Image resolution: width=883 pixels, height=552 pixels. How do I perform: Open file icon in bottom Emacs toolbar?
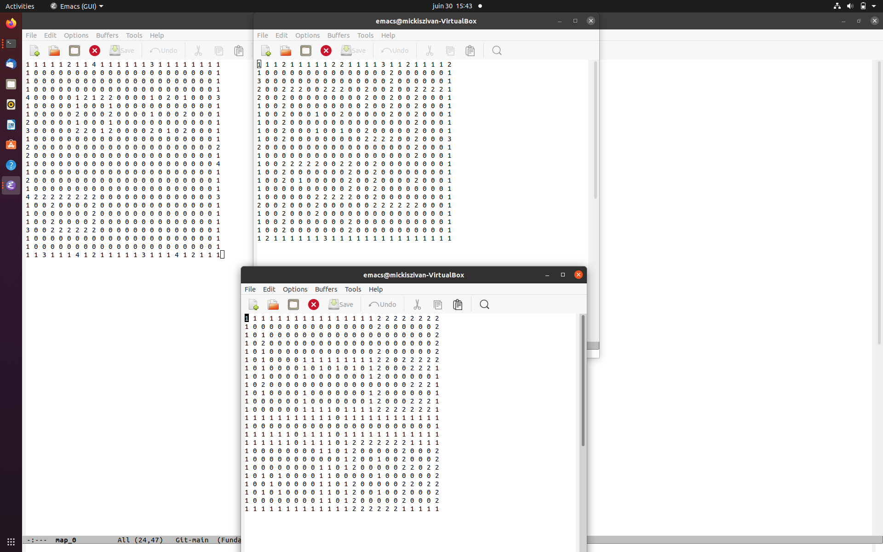pyautogui.click(x=273, y=305)
